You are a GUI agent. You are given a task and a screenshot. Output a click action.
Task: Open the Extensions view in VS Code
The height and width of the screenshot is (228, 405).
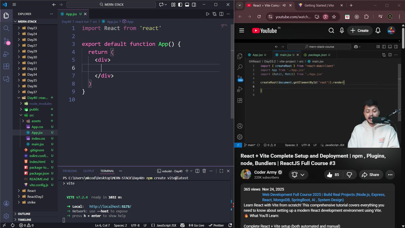(x=6, y=66)
